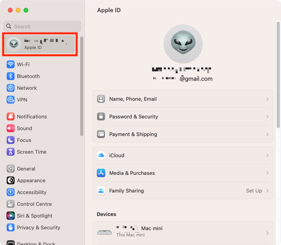Select the VPN icon
281x245 pixels.
tap(11, 100)
